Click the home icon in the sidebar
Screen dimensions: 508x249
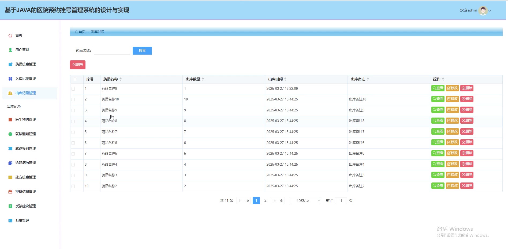click(10, 36)
